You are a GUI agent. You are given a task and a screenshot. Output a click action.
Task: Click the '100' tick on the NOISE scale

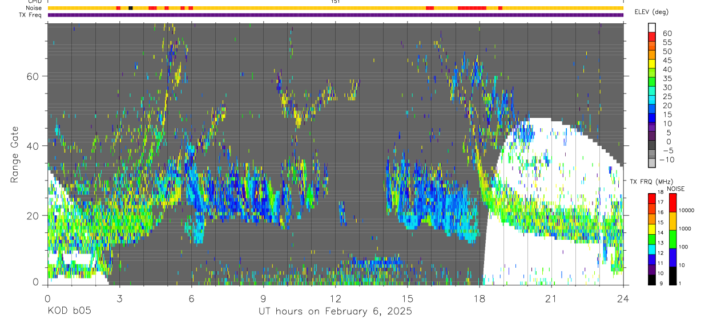point(683,247)
